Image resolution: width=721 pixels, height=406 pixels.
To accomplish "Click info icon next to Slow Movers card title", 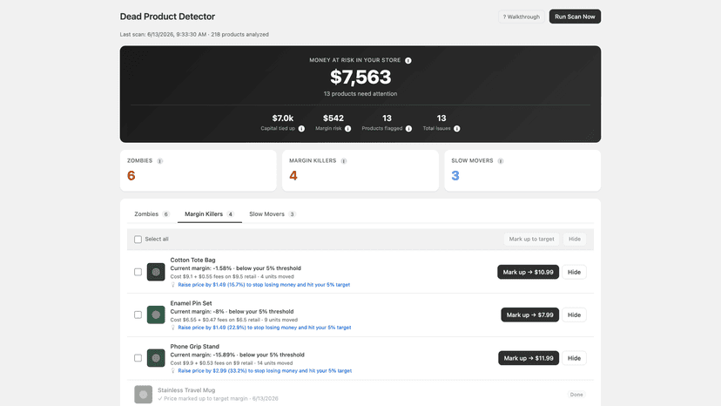I will tap(501, 161).
